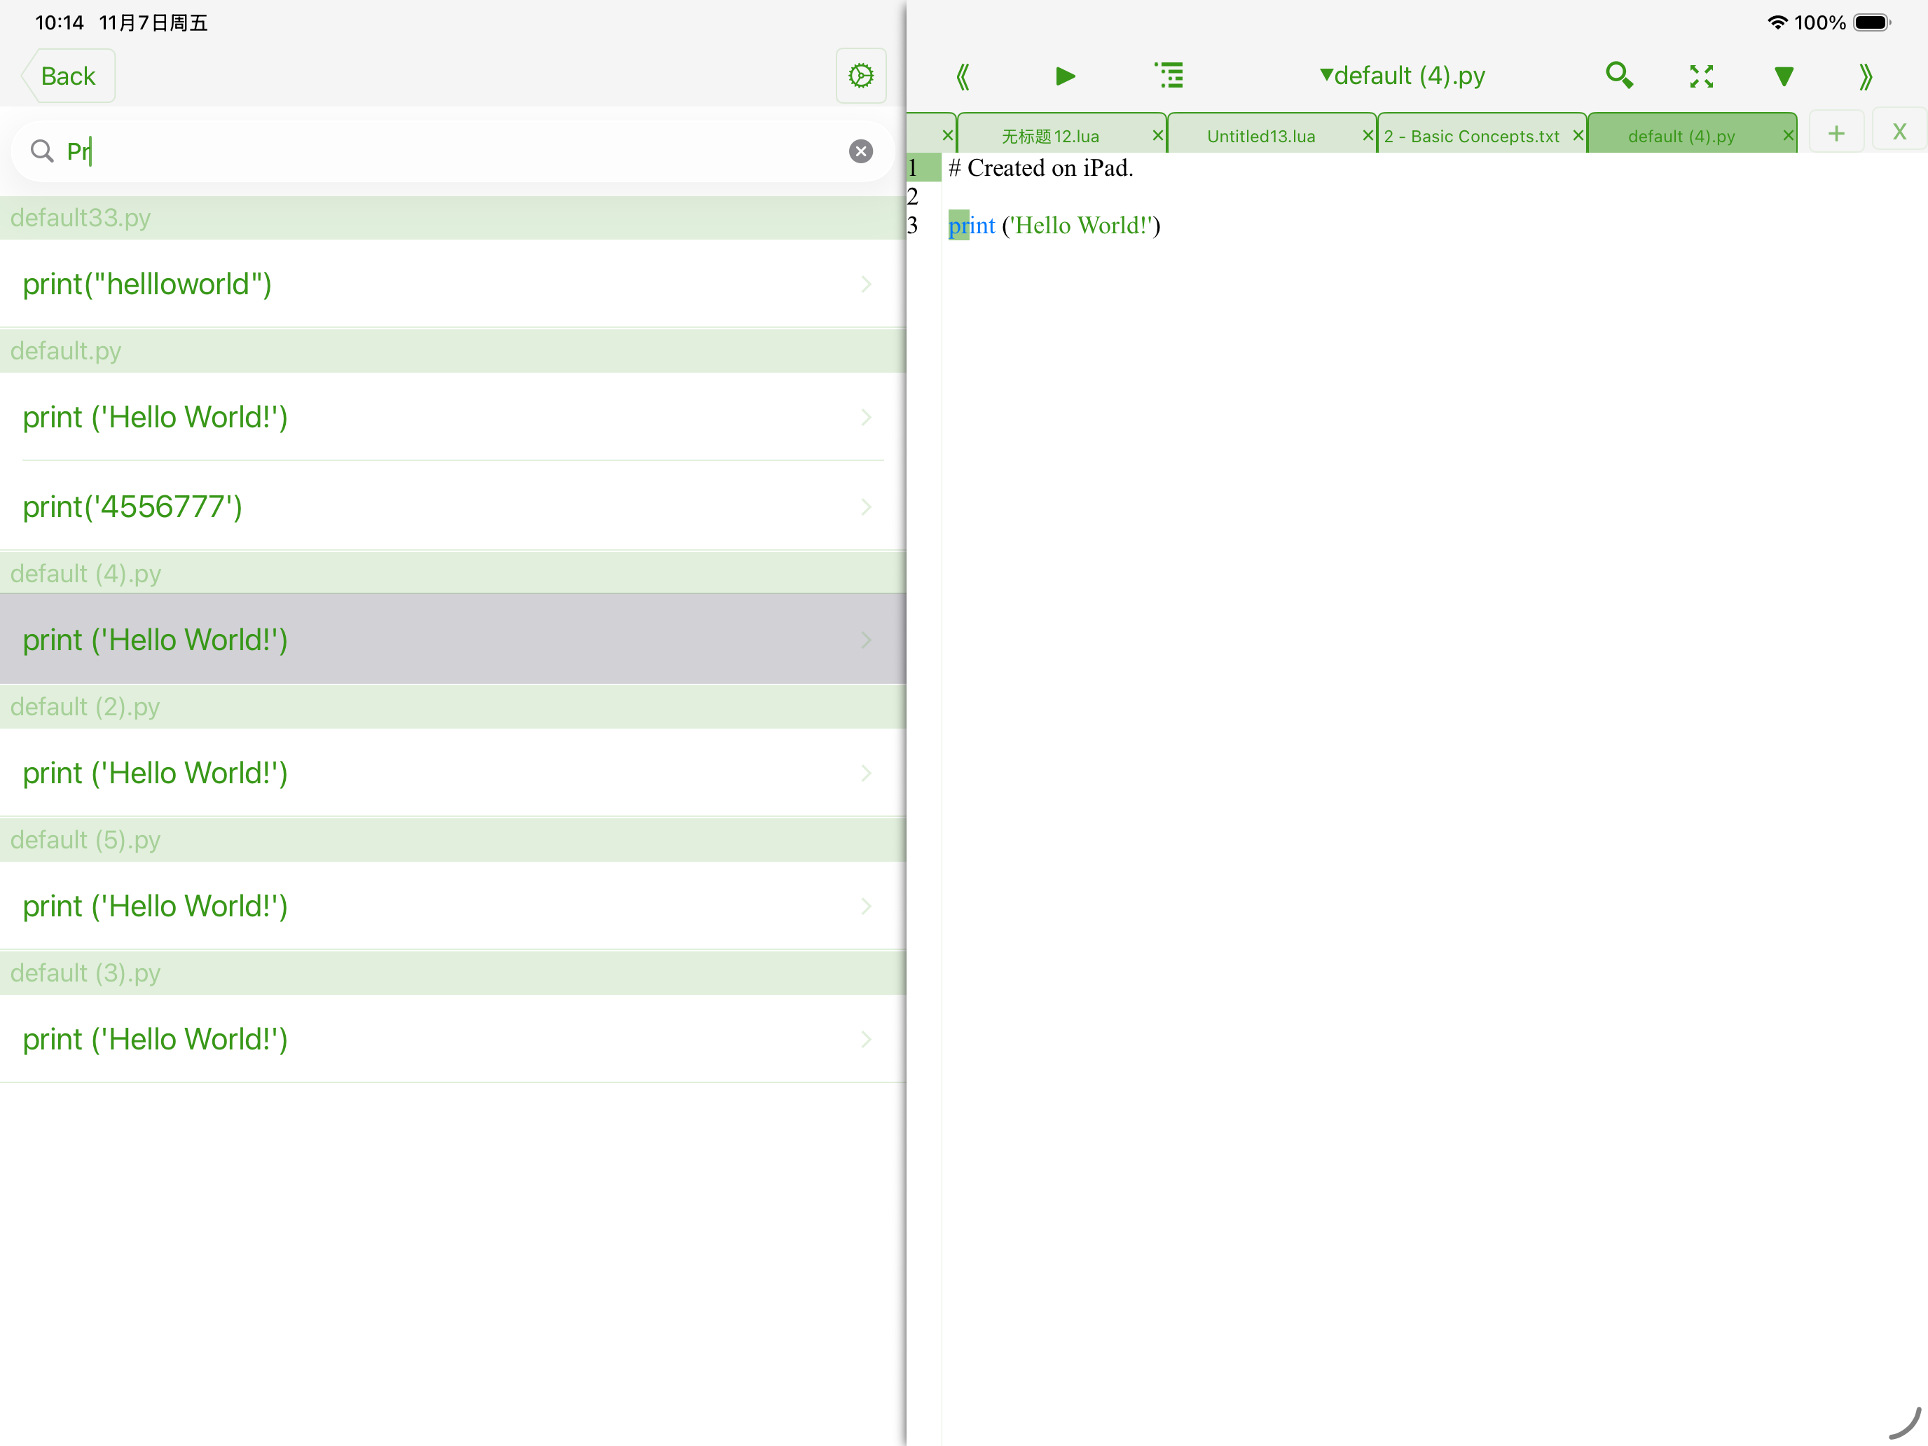
Task: Click the down triangle next to search icon
Action: (x=1783, y=76)
